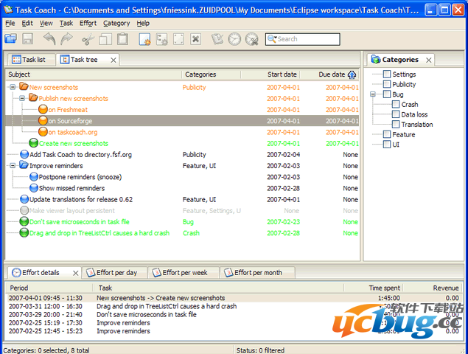This screenshot has width=468, height=354.
Task: Click the Cut scissors icon
Action: 88,39
